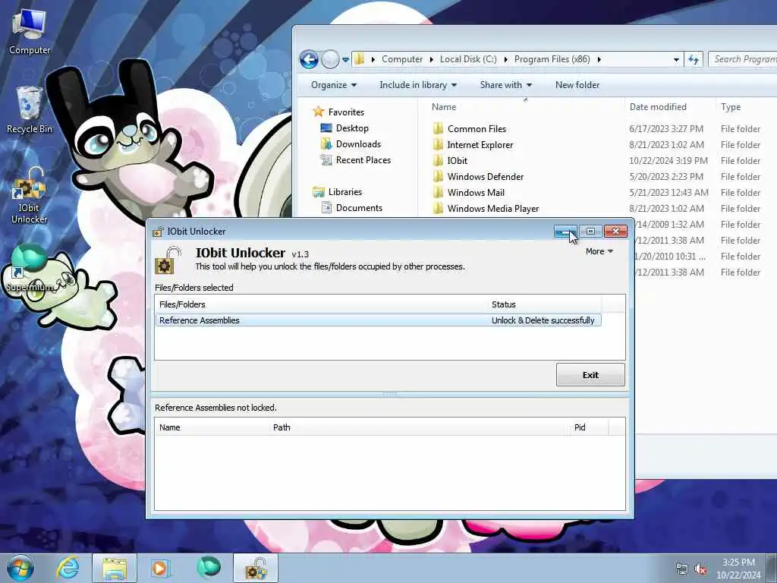Click the Explorer forward arrow button
Viewport: 777px width, 583px height.
(330, 59)
